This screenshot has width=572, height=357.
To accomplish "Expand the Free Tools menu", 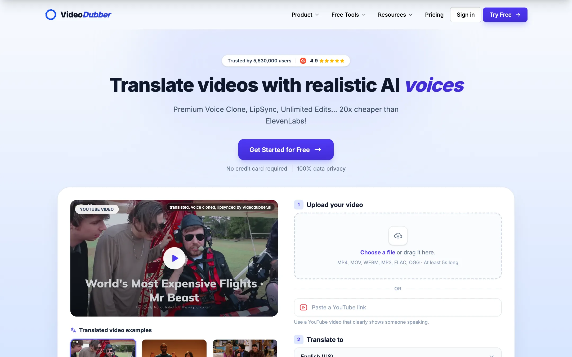I will click(x=348, y=15).
